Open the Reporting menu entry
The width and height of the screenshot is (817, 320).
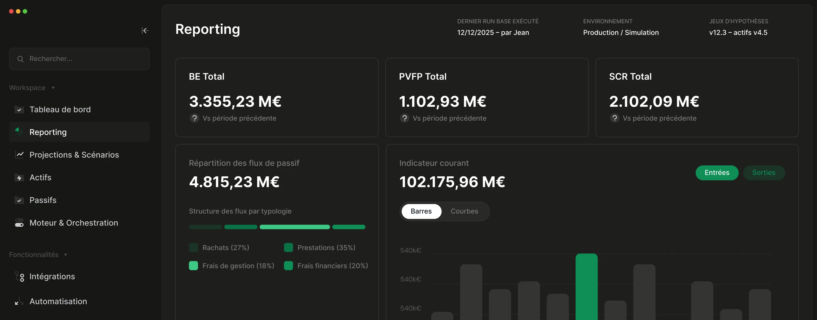48,132
